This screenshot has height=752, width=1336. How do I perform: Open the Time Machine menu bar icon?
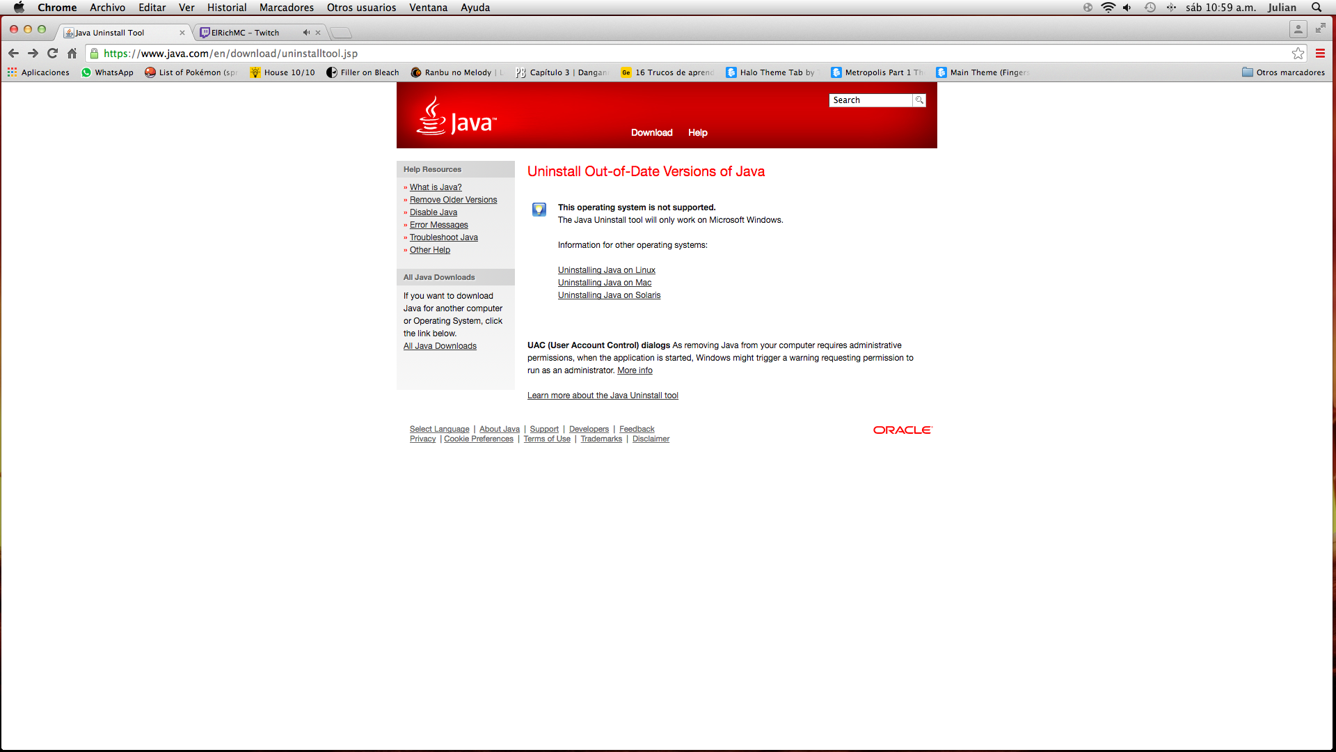pos(1150,8)
